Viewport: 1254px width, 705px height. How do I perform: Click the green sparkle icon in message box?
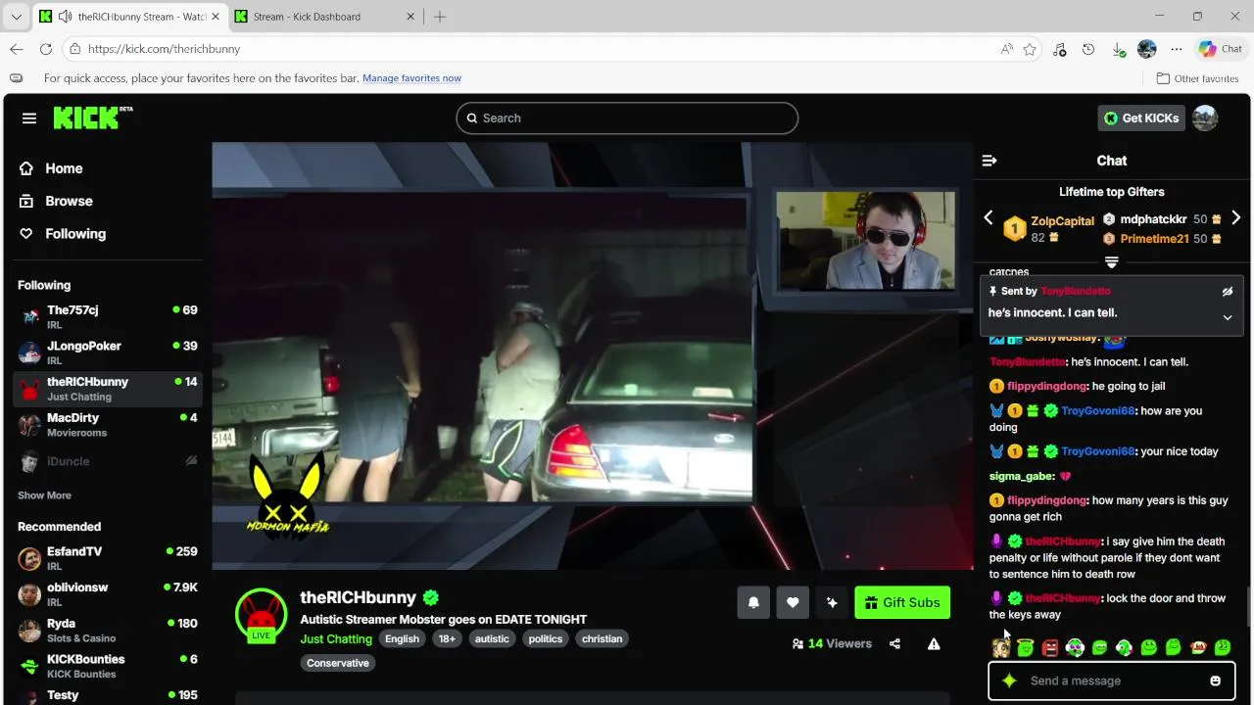[1010, 681]
